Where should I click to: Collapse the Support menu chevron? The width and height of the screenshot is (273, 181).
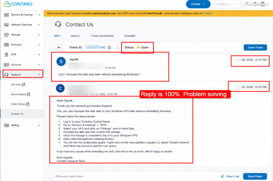(39, 75)
